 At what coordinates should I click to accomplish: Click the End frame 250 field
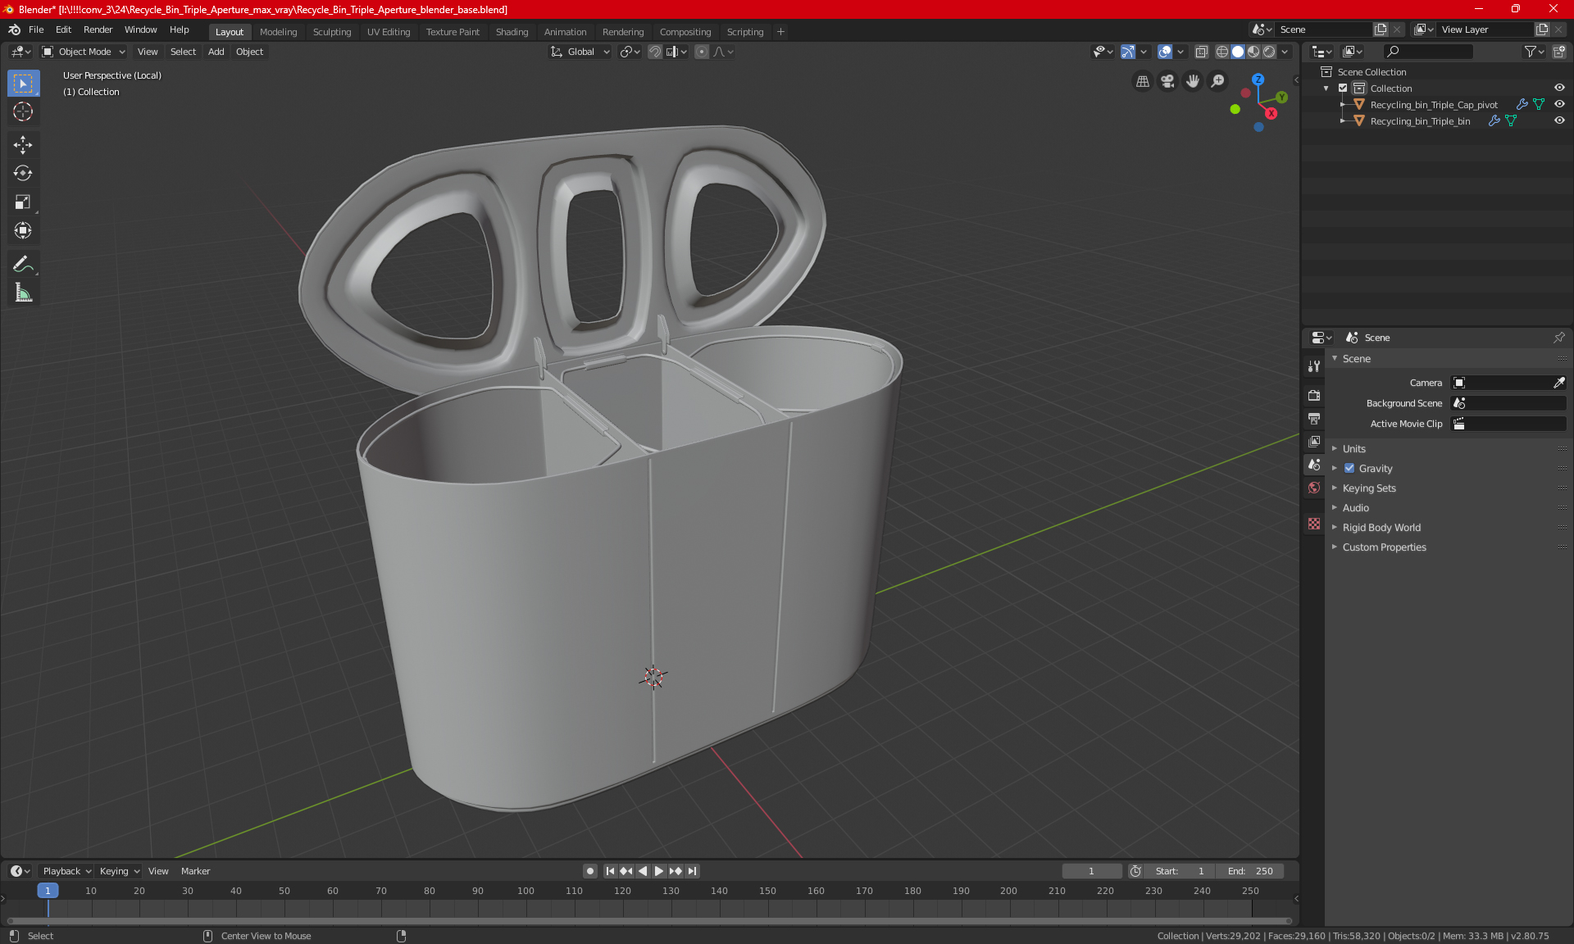click(1250, 871)
